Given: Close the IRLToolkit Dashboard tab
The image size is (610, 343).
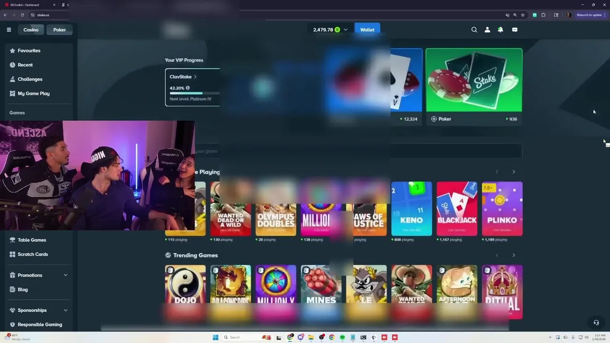Looking at the screenshot, I should (x=54, y=5).
